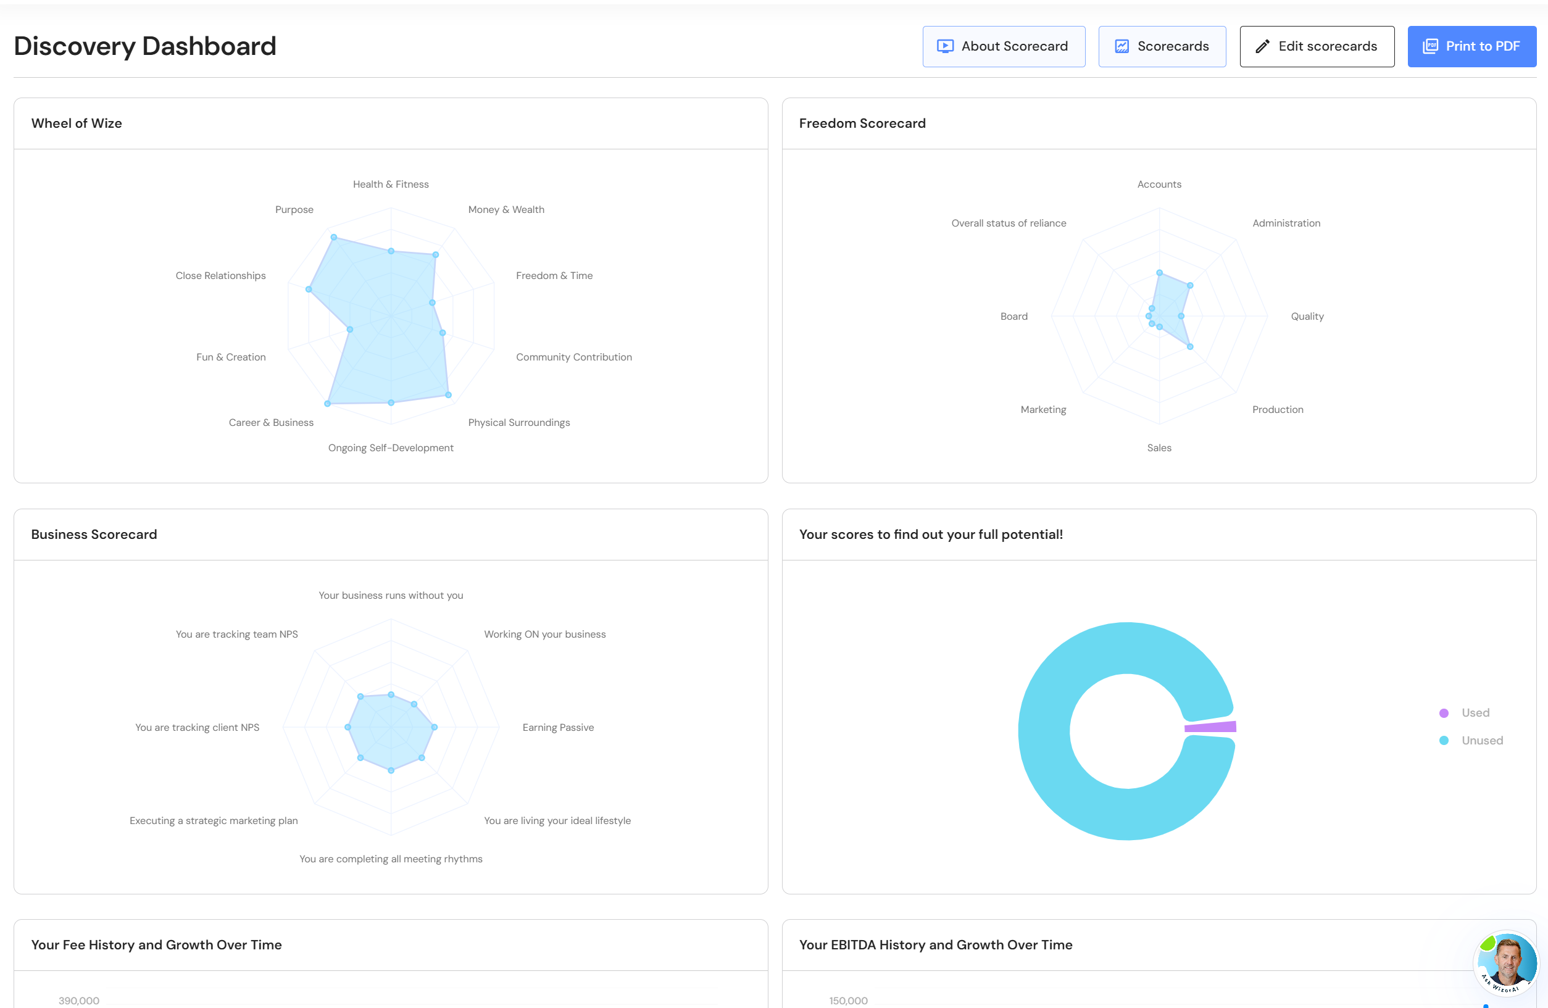Click the blue Unused legend dot

click(x=1444, y=741)
